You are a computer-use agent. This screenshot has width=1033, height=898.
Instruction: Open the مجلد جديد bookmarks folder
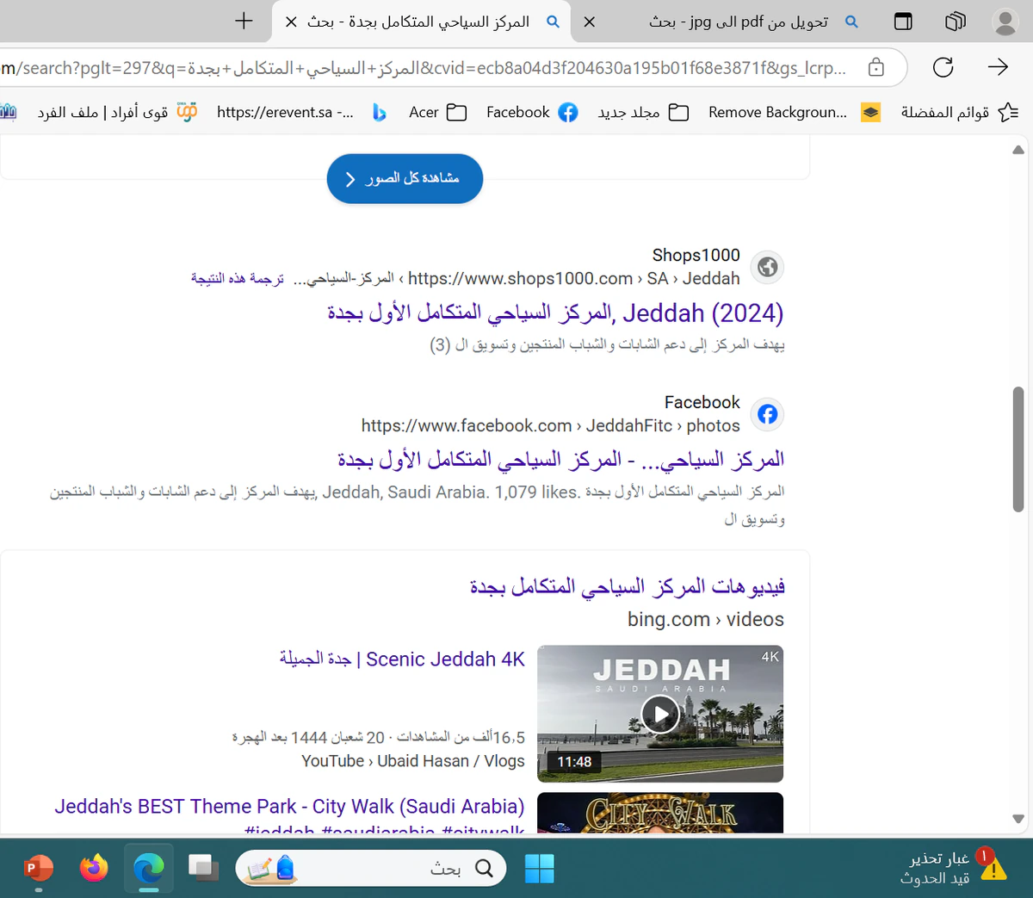tap(643, 112)
